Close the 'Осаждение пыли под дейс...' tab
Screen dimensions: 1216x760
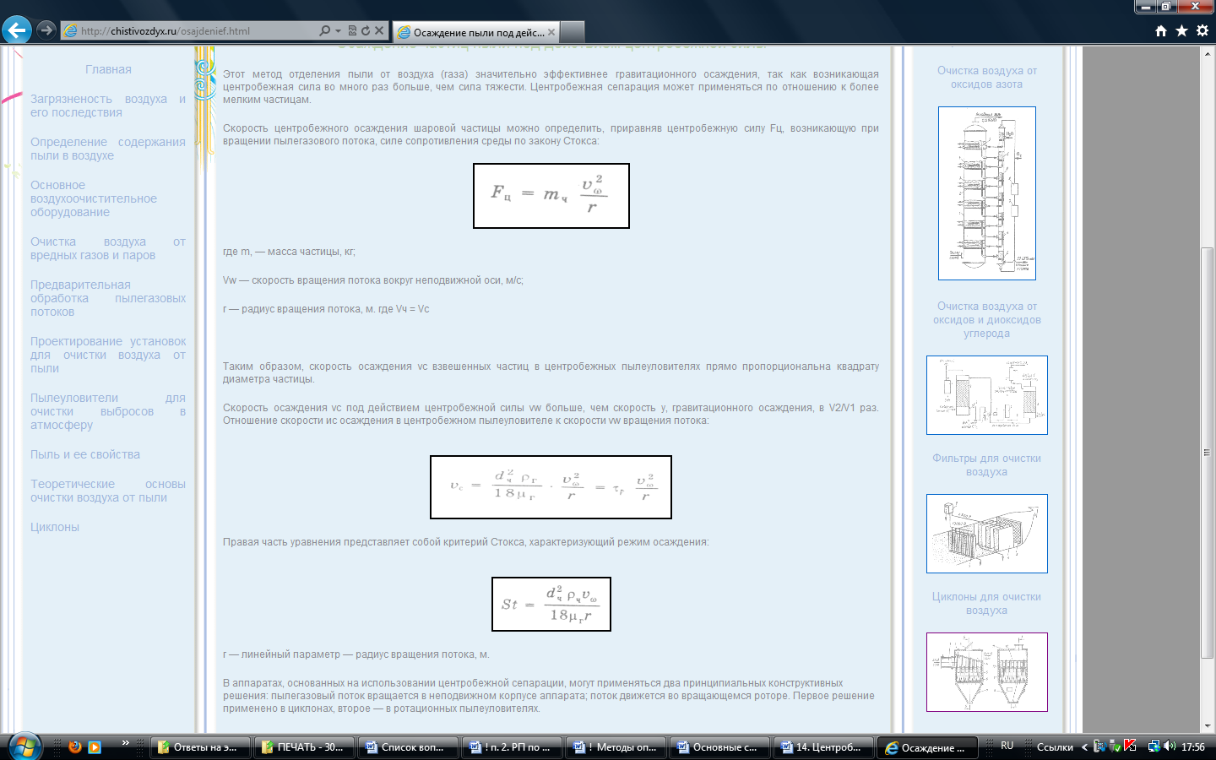551,32
